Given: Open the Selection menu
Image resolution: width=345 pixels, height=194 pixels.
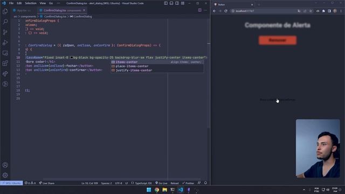Looking at the screenshot, I should [x=31, y=3].
